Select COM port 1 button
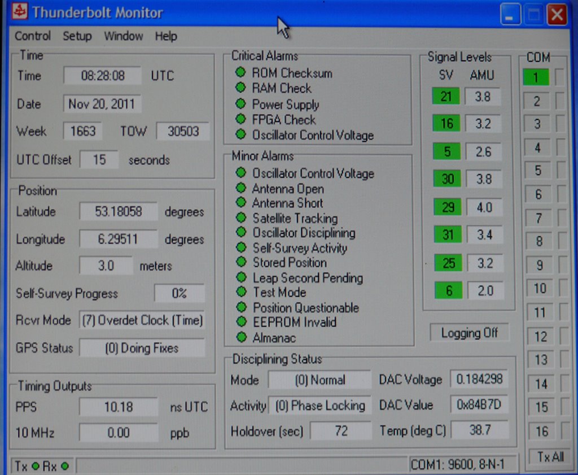578x475 pixels. tap(536, 77)
